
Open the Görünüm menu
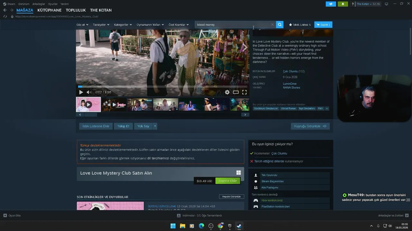click(24, 4)
